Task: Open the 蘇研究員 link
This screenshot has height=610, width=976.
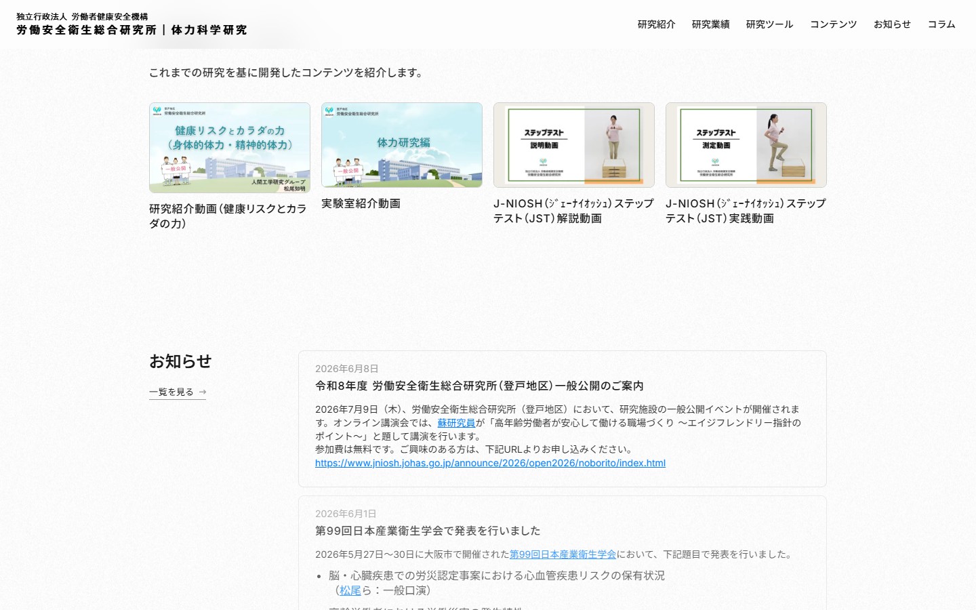Action: point(456,423)
